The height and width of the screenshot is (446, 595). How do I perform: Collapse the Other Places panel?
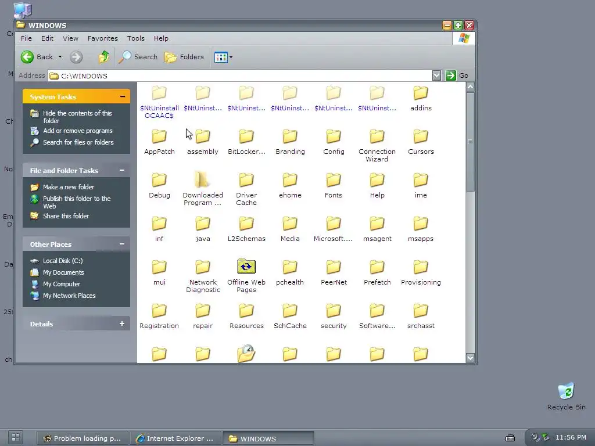click(122, 244)
